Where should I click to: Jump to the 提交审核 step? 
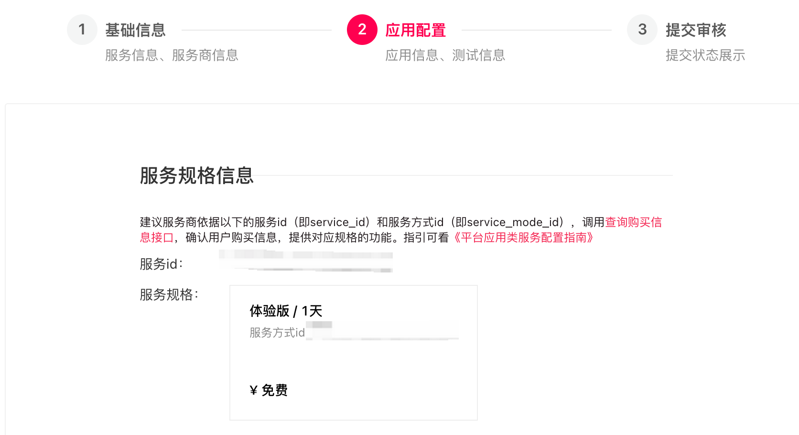pyautogui.click(x=695, y=30)
